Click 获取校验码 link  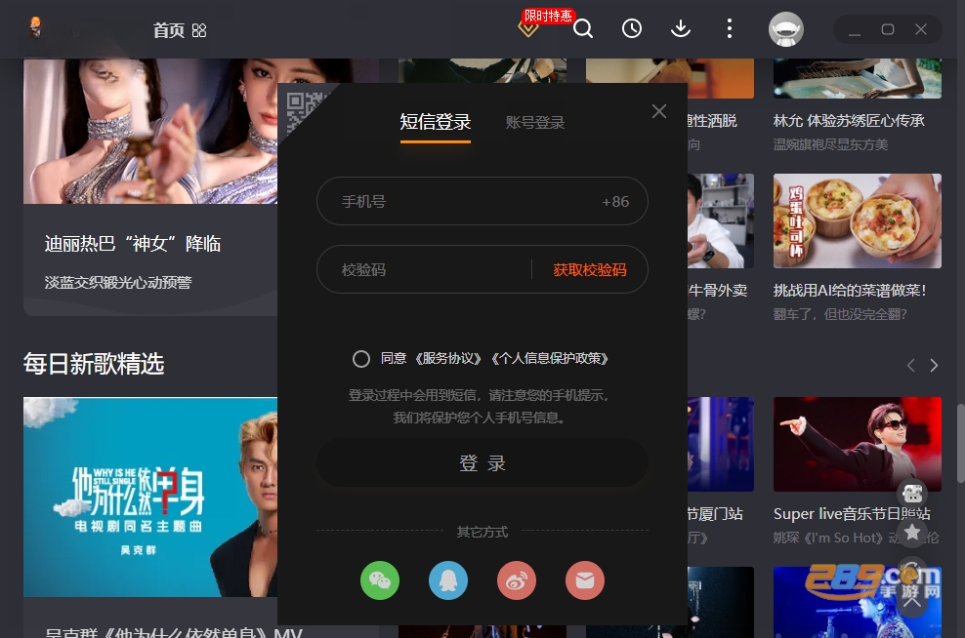[590, 270]
